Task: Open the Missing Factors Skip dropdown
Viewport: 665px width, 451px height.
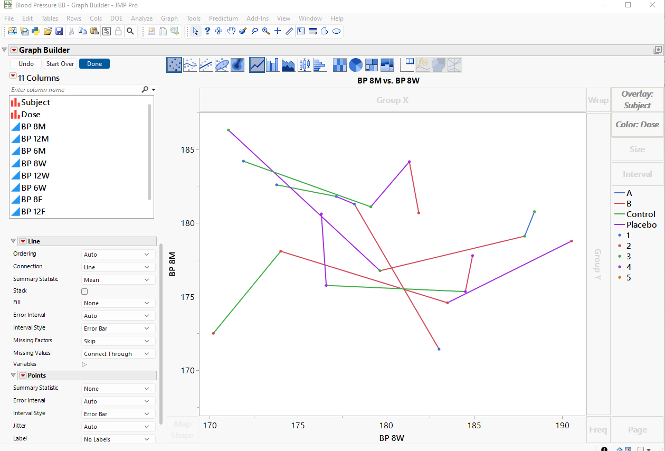Action: pos(118,341)
